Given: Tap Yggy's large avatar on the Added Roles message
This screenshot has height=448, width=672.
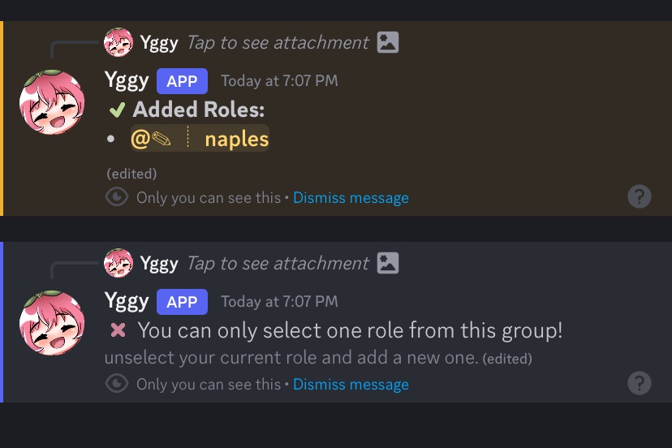Looking at the screenshot, I should pos(52,102).
